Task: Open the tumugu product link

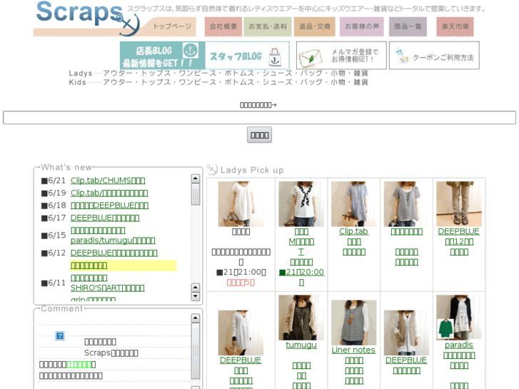Action: coord(301,345)
